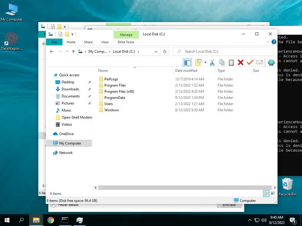The height and width of the screenshot is (226, 302).
Task: Open the Home ribbon tab
Action: pos(71,42)
